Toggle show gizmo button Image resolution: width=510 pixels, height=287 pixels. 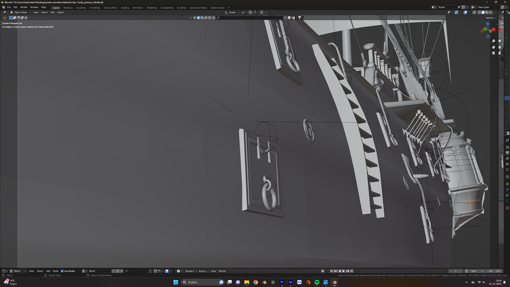(x=456, y=12)
